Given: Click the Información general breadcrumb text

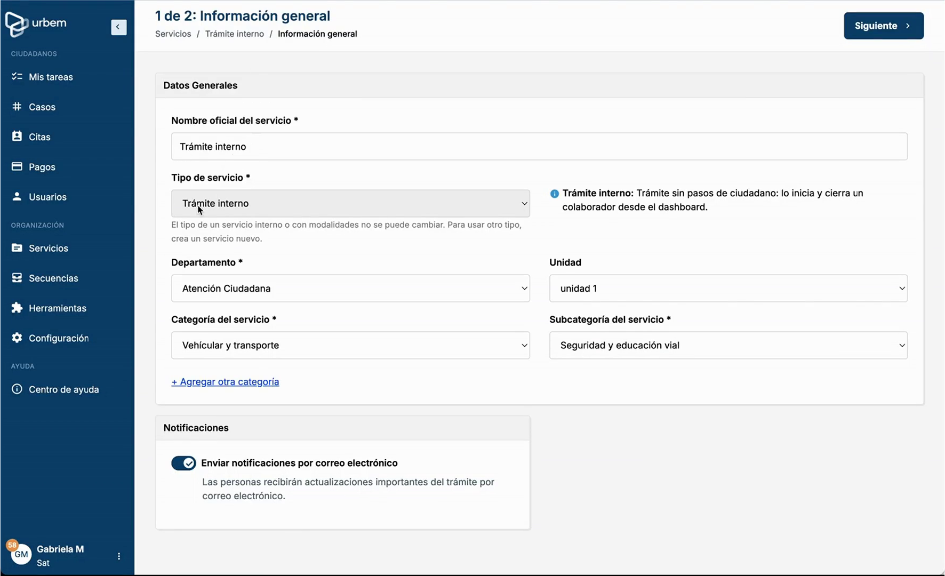Looking at the screenshot, I should tap(317, 34).
